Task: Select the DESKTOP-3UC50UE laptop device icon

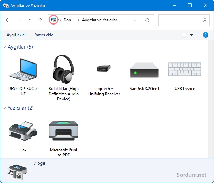Action: [x=23, y=70]
